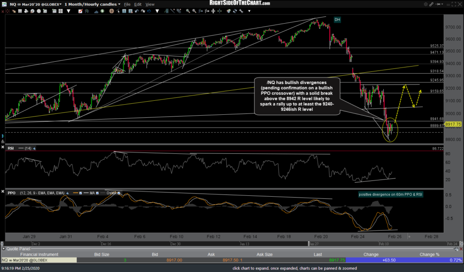Click the 'positive divergence on 60m PPO & RSI' label

coord(391,194)
